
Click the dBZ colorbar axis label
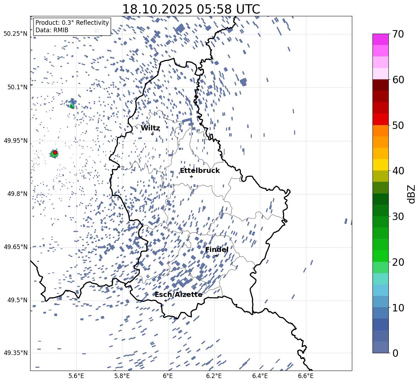(x=411, y=194)
